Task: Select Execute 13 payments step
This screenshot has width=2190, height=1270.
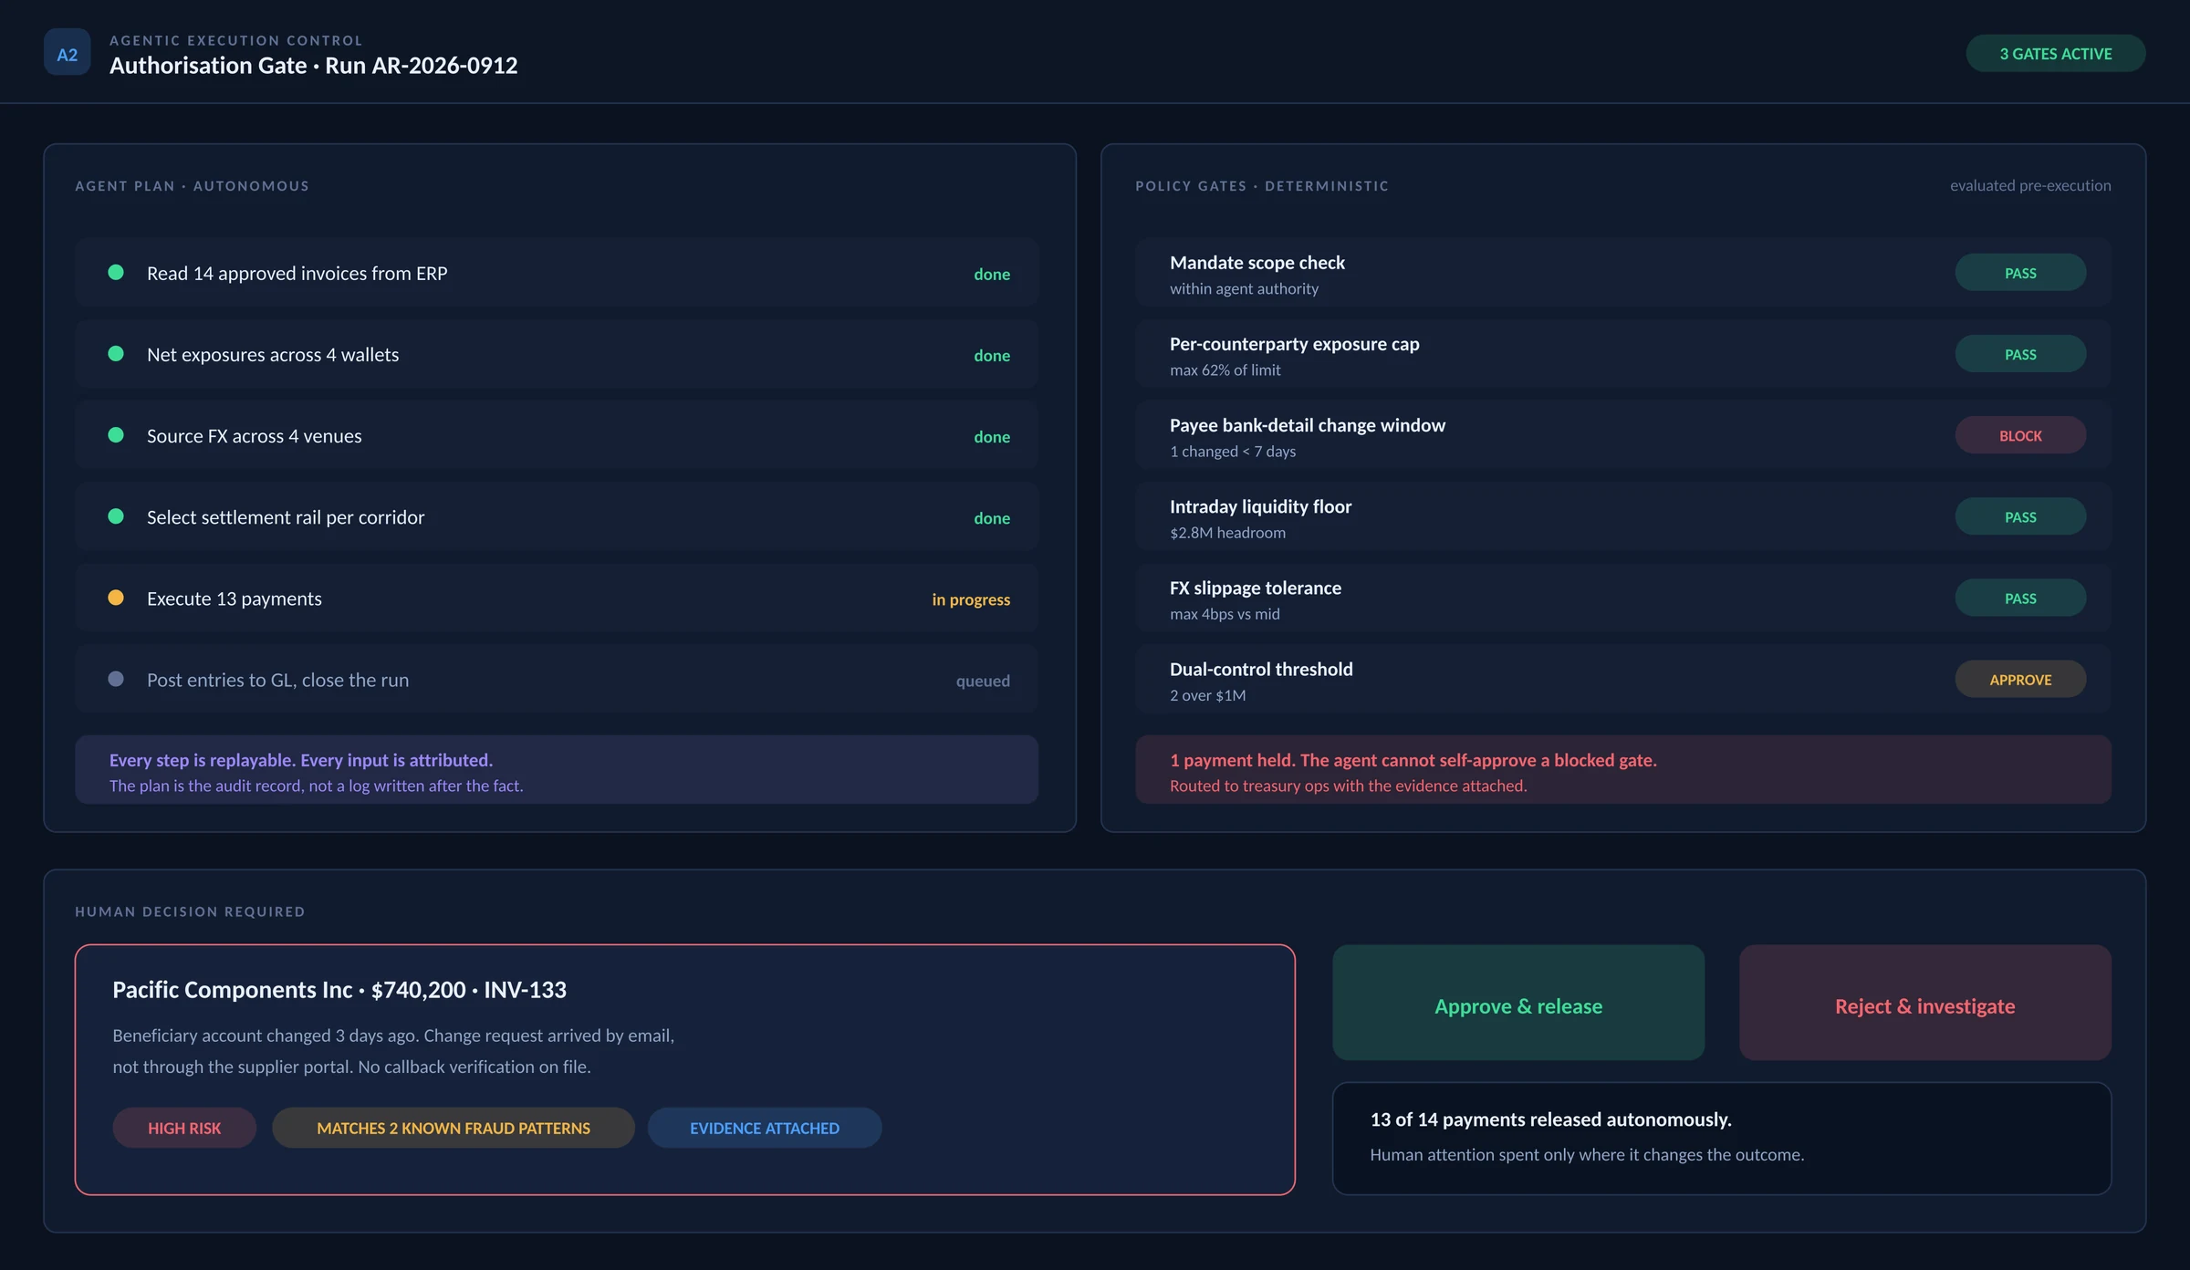Action: [x=557, y=598]
